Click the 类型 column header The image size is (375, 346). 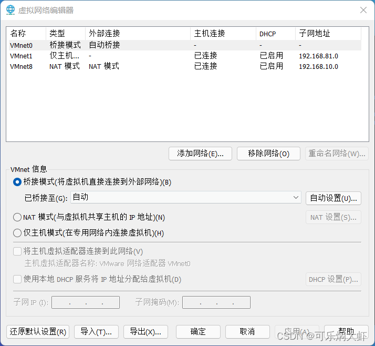tap(66, 34)
